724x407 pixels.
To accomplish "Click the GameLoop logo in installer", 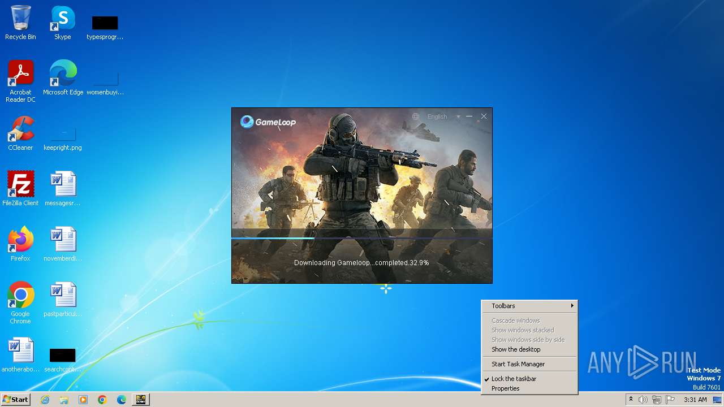I will (268, 122).
